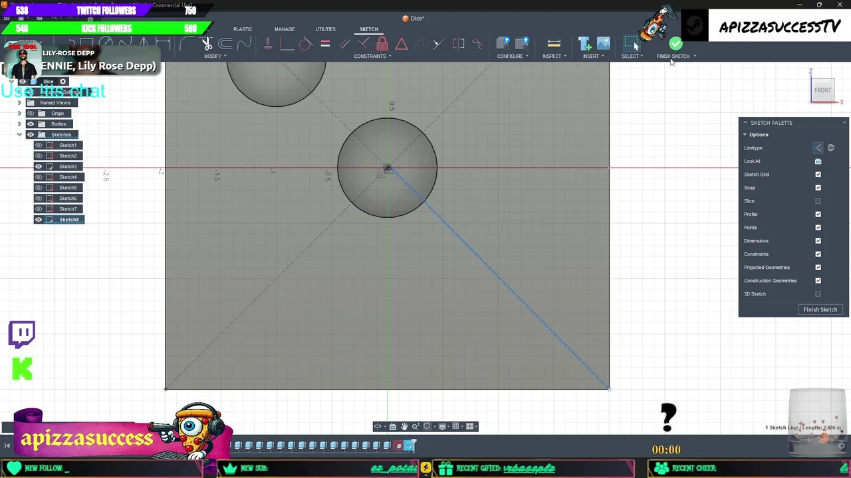The image size is (851, 478).
Task: Click Finish Sketch button in palette
Action: [820, 309]
